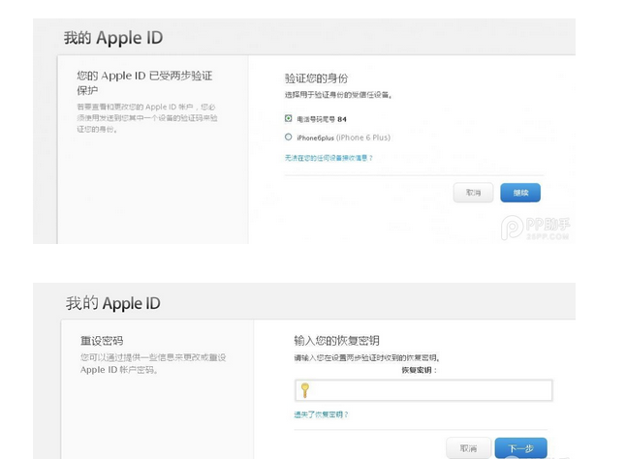Click the 取消 button in the identity verification panel
The width and height of the screenshot is (626, 459).
point(473,193)
